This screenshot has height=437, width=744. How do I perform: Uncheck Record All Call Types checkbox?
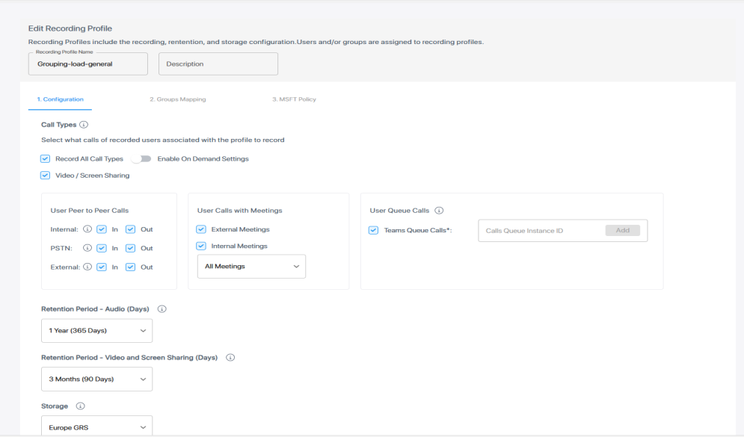tap(46, 159)
